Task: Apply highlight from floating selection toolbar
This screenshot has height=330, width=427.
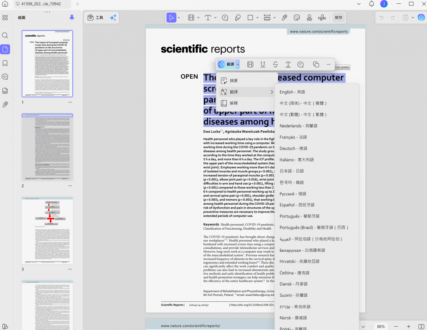Action: [x=250, y=65]
